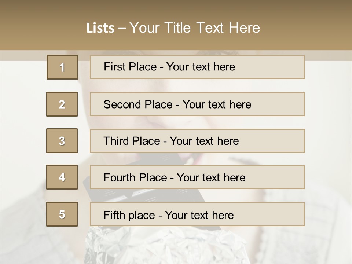Click the number 3 box

(62, 141)
